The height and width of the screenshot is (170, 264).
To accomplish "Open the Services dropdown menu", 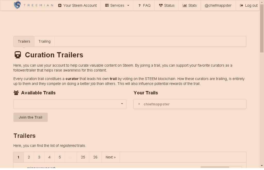I will pos(117,6).
